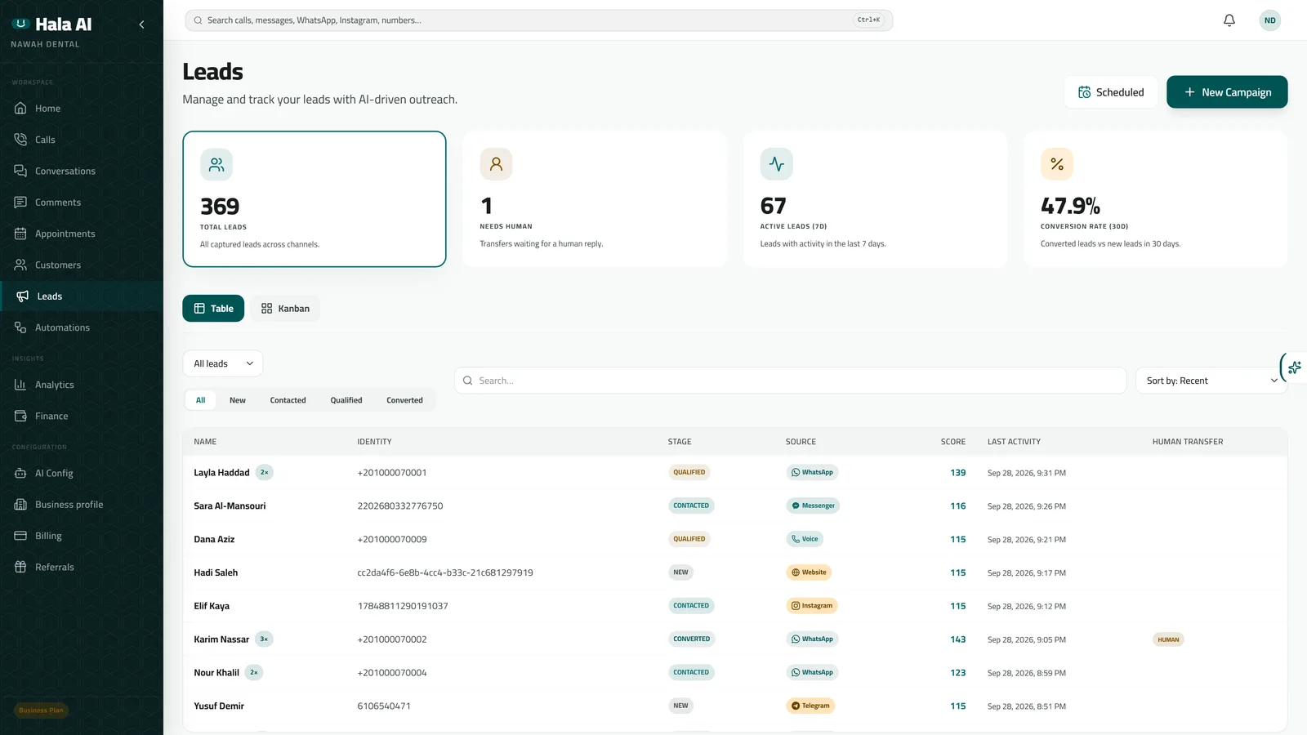Click the Total Leads people icon

tap(216, 164)
